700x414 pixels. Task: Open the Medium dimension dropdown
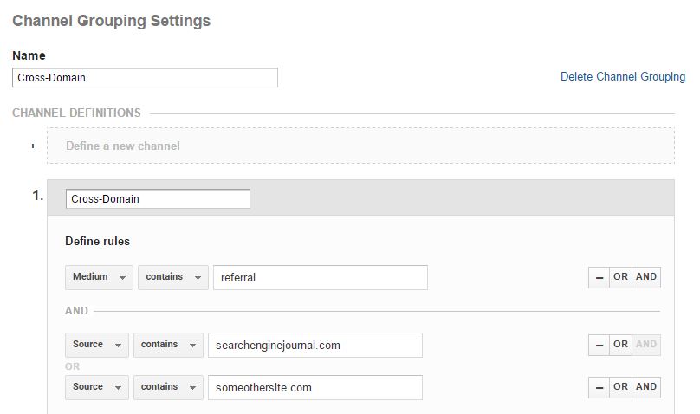tap(99, 277)
